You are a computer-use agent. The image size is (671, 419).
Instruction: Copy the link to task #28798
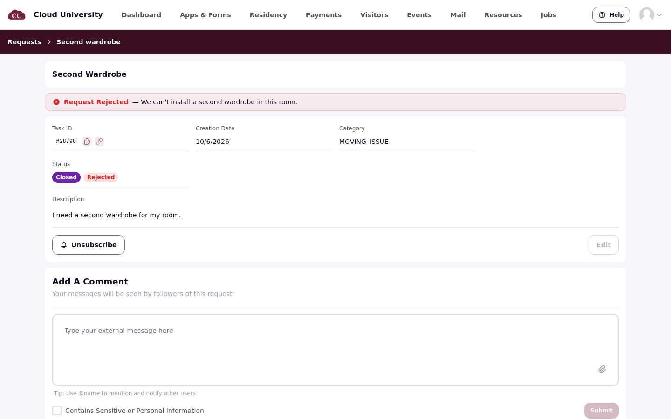(99, 142)
